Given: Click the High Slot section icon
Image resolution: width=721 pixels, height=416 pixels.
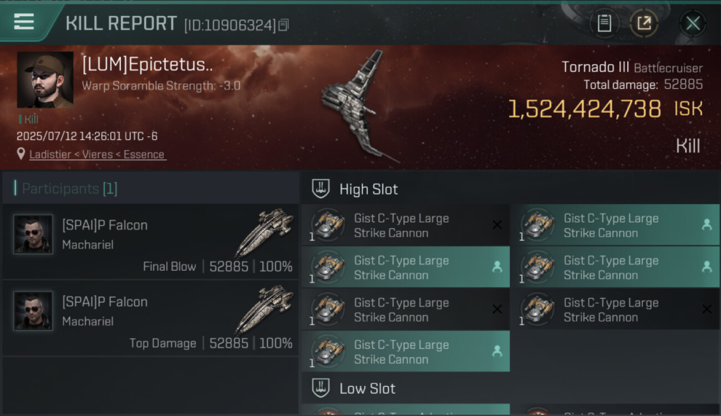Looking at the screenshot, I should pyautogui.click(x=321, y=189).
